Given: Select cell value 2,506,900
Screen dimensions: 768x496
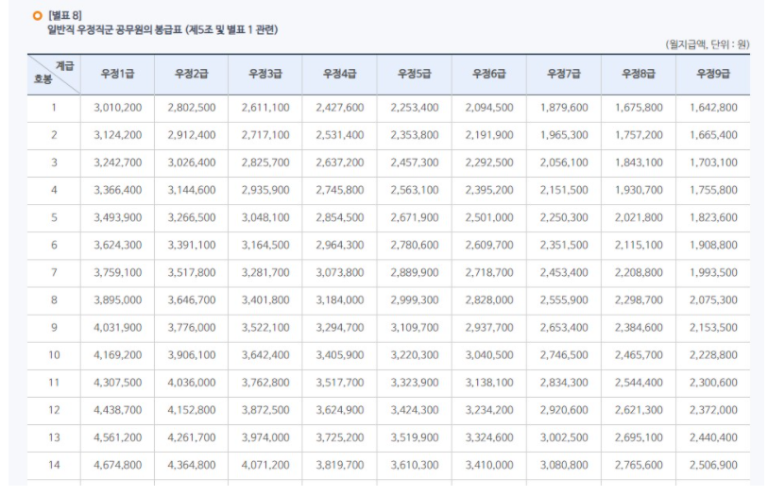Looking at the screenshot, I should point(713,465).
